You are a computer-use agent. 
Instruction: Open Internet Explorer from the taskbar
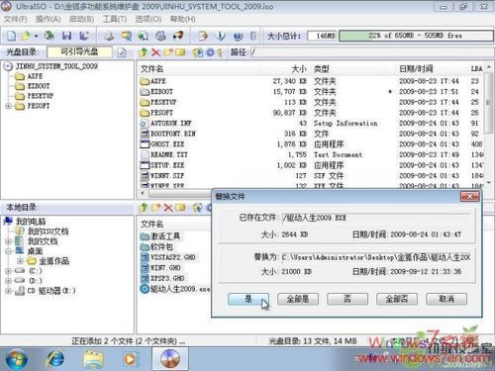tap(55, 359)
